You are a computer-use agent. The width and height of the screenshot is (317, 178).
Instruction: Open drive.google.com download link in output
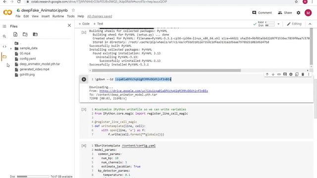click(154, 91)
